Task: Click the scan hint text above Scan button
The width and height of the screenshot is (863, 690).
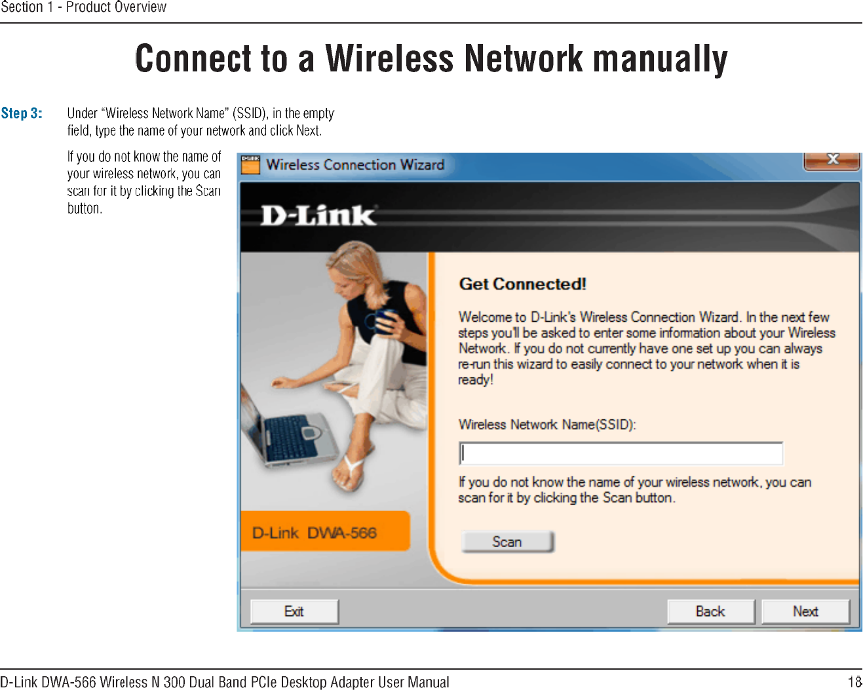Action: pos(634,489)
